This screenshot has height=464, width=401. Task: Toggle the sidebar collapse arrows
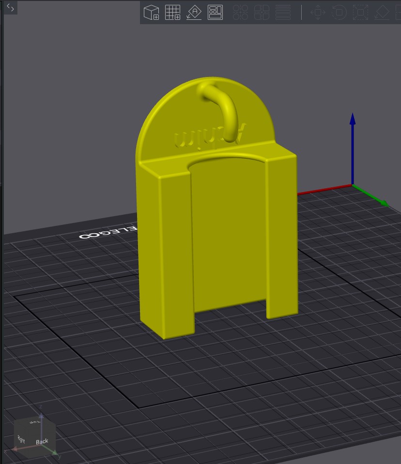10,8
